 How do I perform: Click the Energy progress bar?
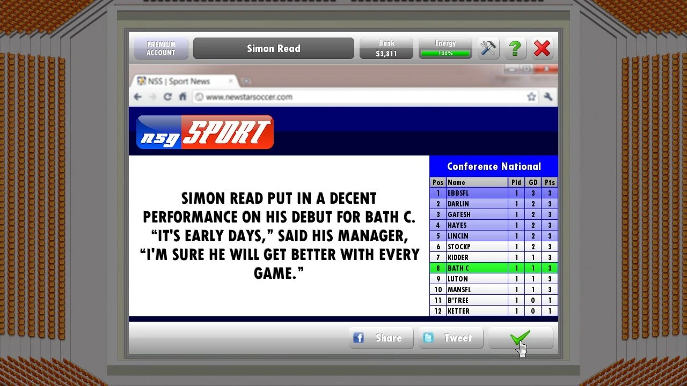[445, 54]
